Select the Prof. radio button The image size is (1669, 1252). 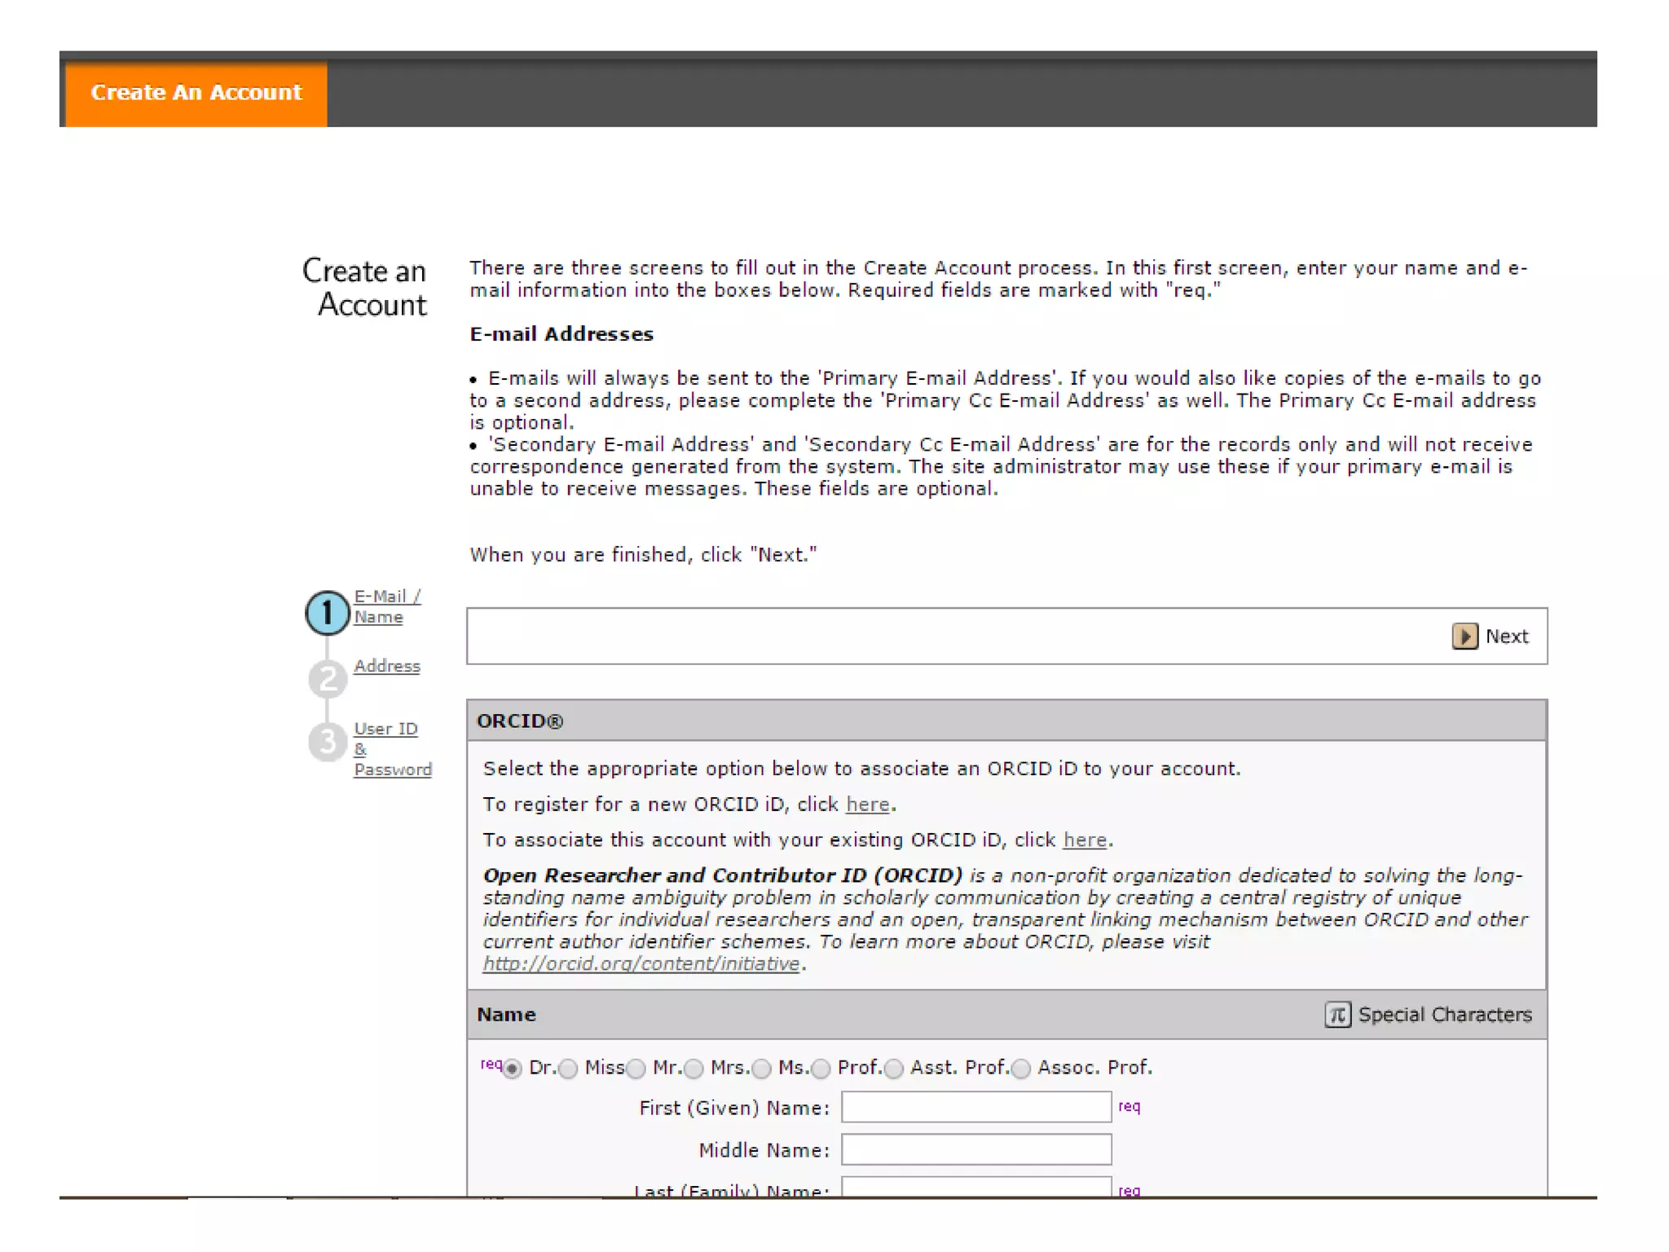tap(821, 1068)
